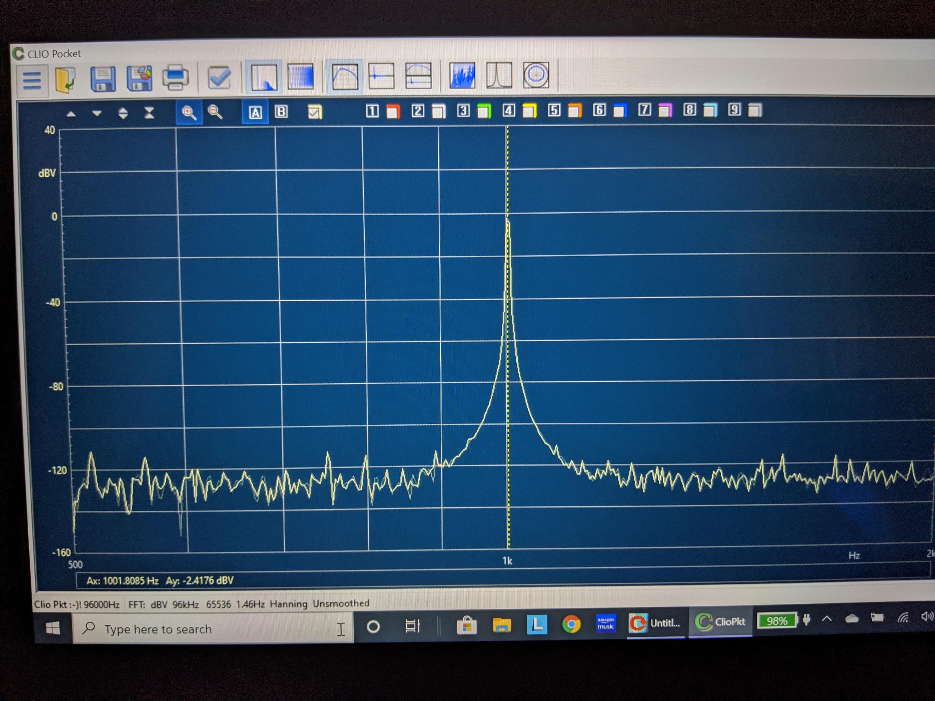Viewport: 935px width, 701px height.
Task: Toggle white overlay 2 visibility
Action: [439, 111]
